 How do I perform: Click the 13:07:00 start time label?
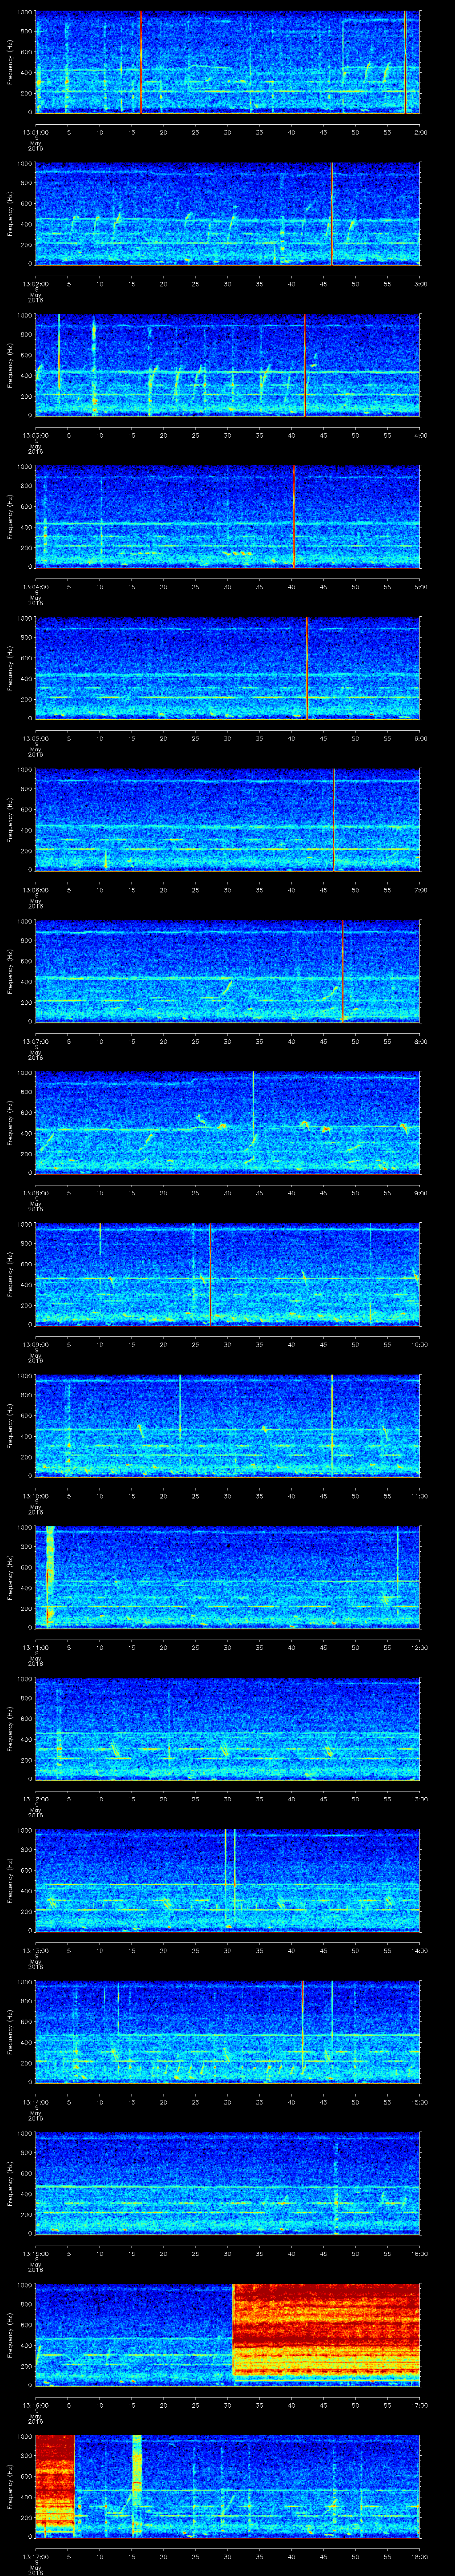coord(35,1041)
